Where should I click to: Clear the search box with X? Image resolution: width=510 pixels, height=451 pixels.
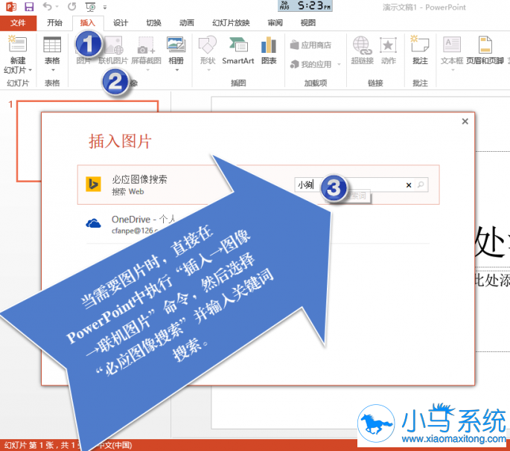click(x=409, y=185)
